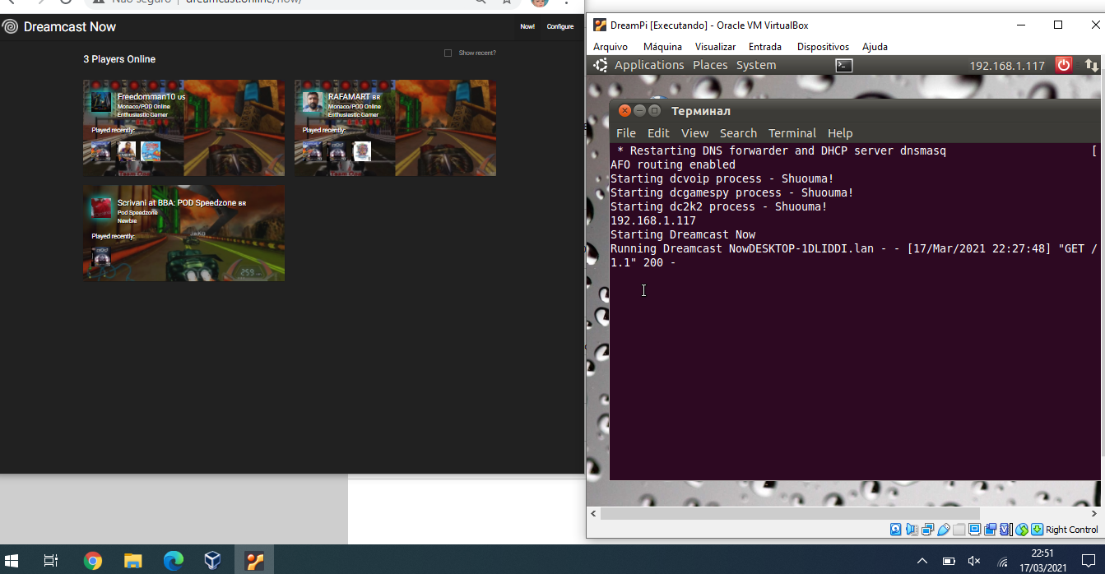The image size is (1105, 574).
Task: Open Chrome from the taskbar
Action: [x=93, y=561]
